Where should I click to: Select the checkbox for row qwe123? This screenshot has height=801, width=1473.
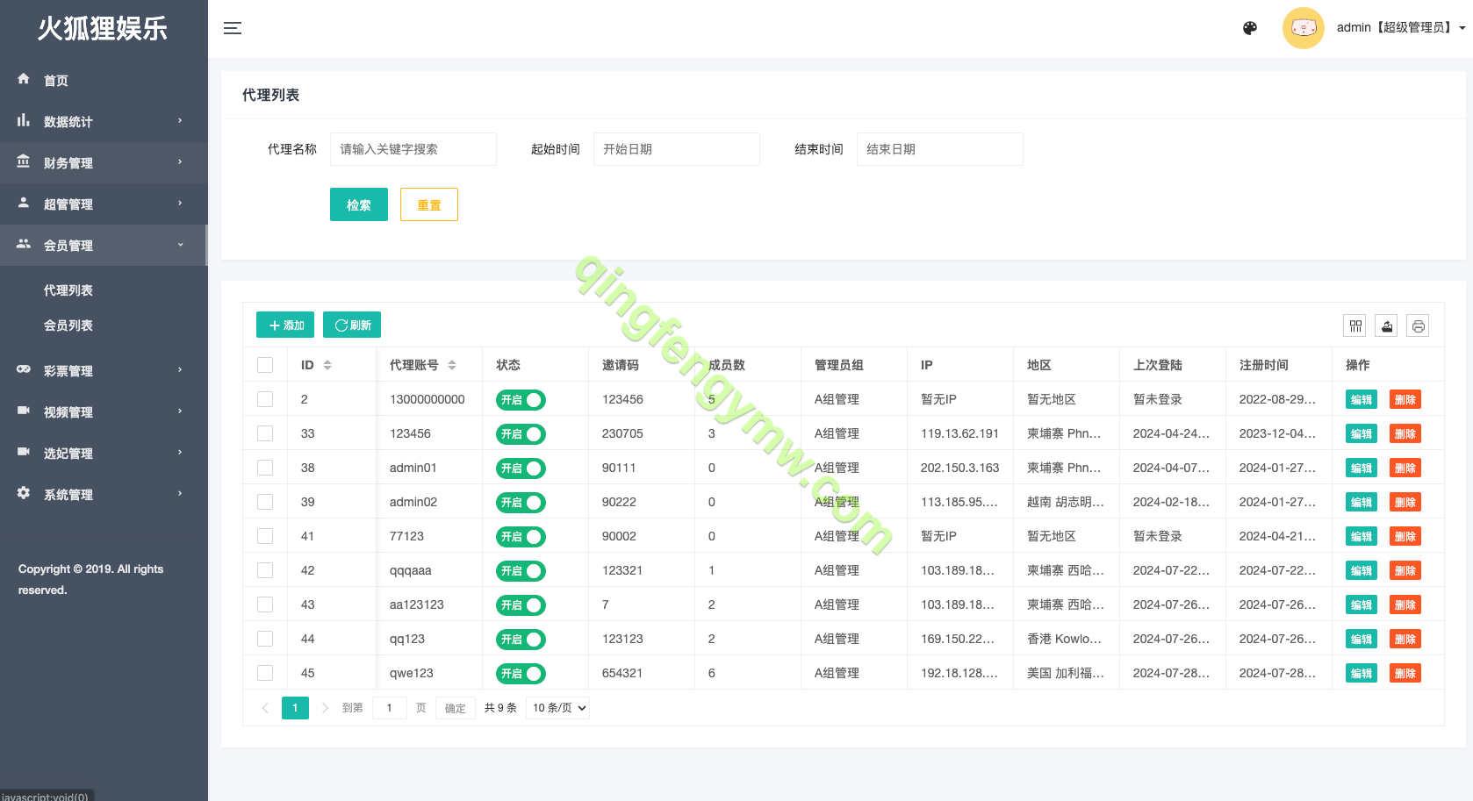(x=265, y=673)
